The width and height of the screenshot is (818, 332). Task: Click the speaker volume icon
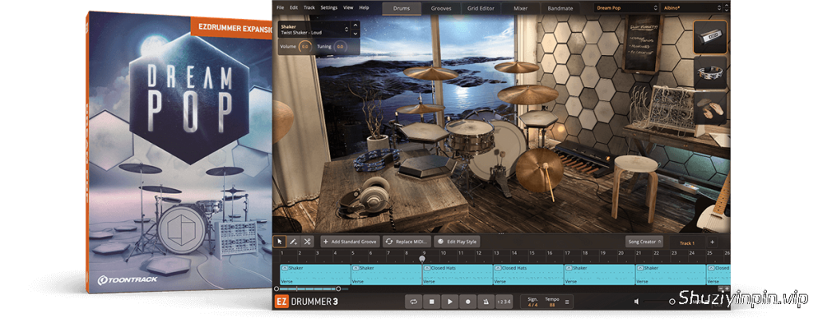pyautogui.click(x=637, y=302)
